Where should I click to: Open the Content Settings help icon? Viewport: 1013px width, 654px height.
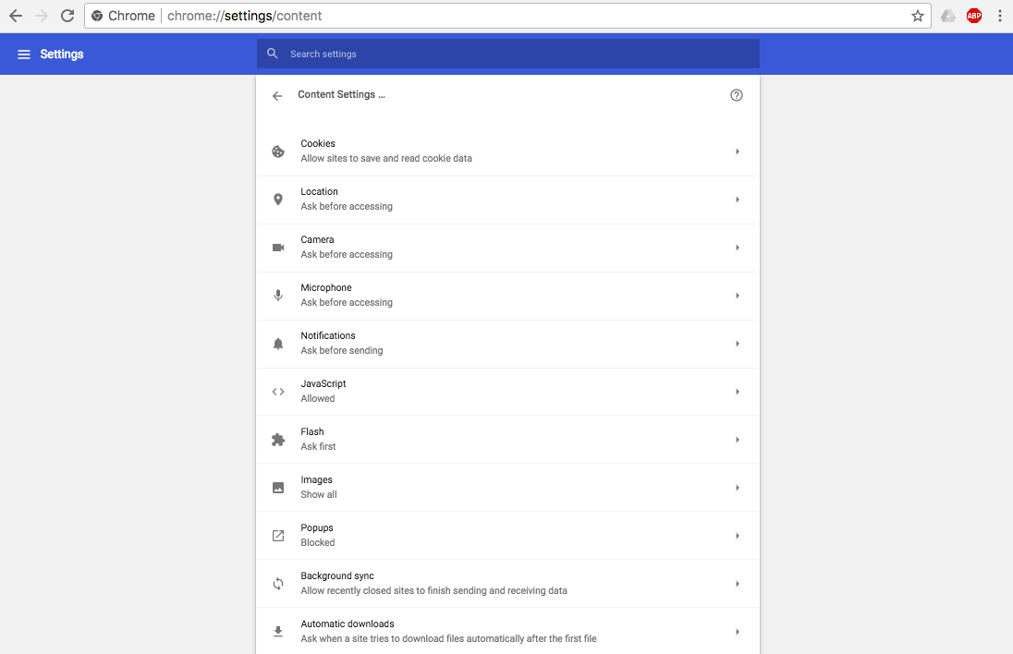pos(737,95)
